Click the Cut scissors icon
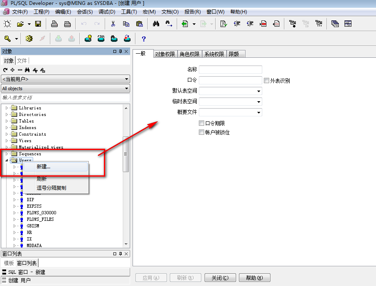376x286 pixels. 113,24
